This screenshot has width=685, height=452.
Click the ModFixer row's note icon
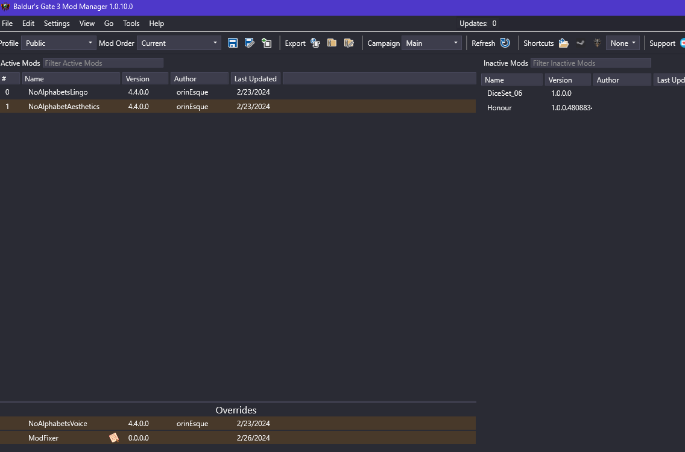pyautogui.click(x=113, y=438)
